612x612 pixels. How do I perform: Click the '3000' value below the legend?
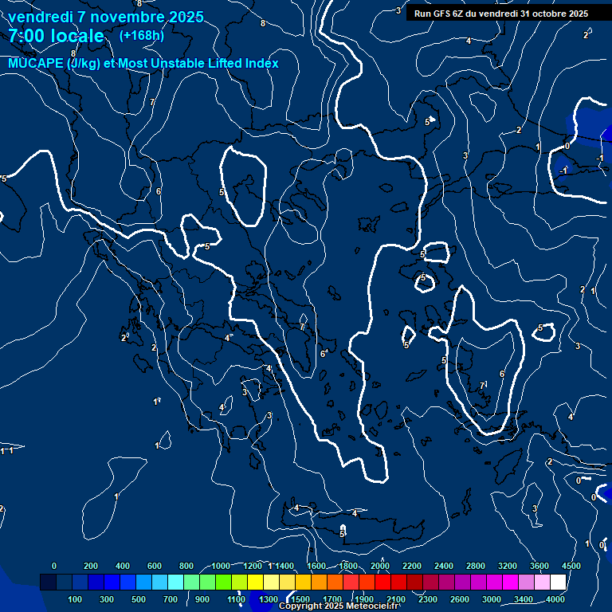coord(492,599)
